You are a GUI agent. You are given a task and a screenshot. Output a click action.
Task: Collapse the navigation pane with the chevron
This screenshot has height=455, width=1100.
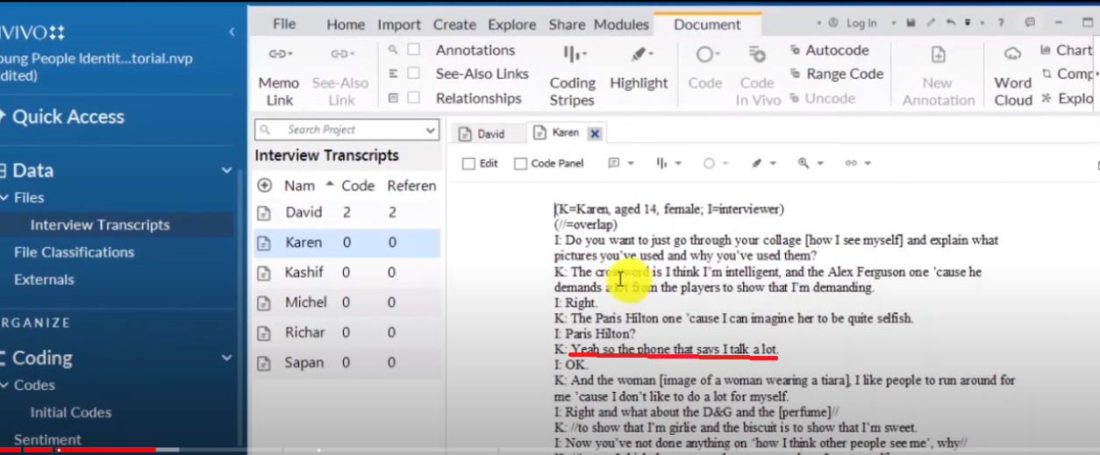pos(232,32)
